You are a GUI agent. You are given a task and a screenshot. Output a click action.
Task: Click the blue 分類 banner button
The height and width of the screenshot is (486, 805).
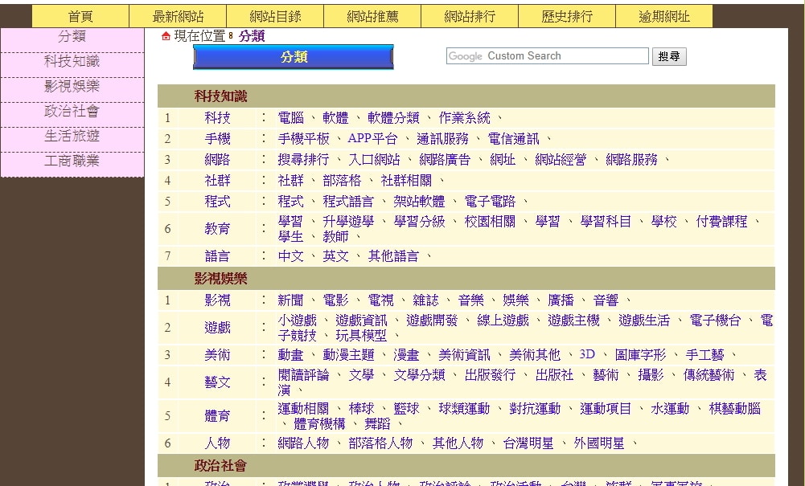[294, 57]
